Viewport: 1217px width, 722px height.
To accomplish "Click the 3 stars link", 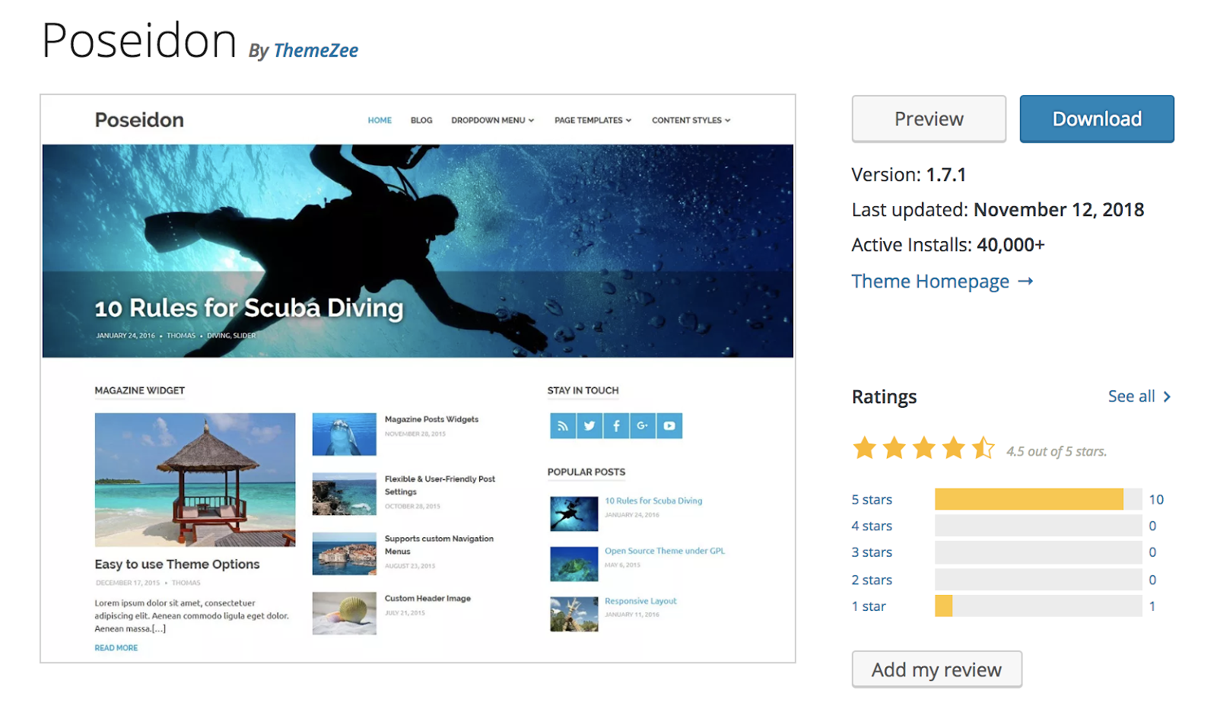I will coord(872,552).
